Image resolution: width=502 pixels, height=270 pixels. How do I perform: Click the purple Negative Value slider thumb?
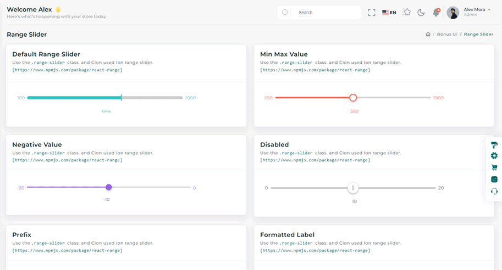click(x=109, y=187)
